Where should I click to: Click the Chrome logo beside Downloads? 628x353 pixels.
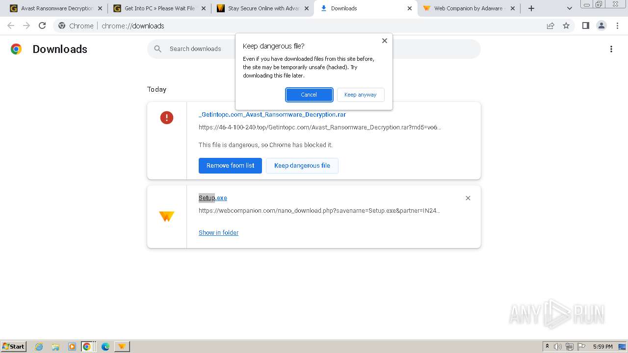16,49
